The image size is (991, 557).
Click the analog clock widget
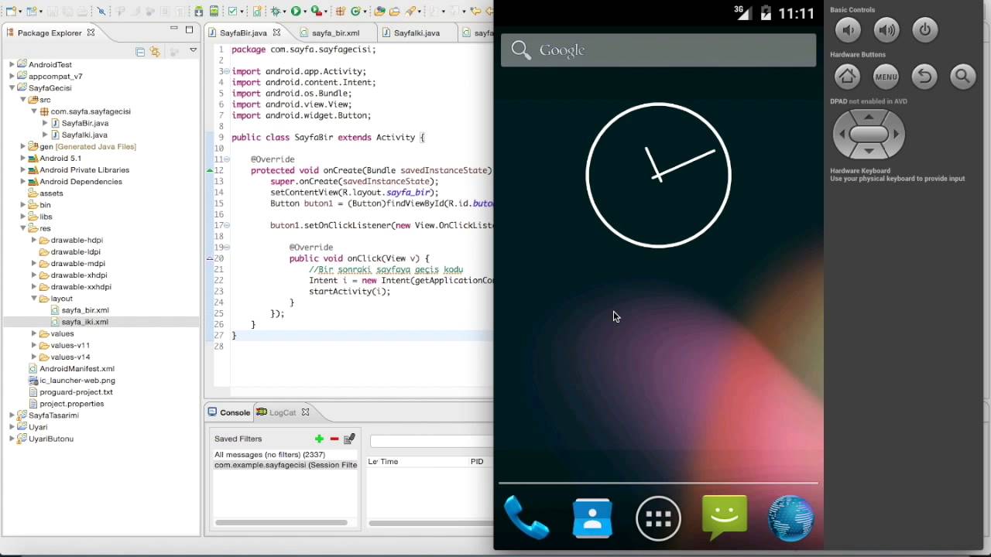(x=658, y=175)
